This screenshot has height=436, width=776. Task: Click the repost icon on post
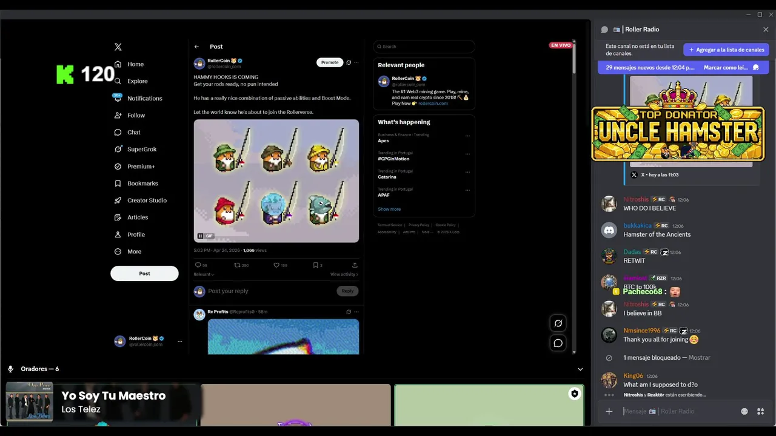click(237, 265)
